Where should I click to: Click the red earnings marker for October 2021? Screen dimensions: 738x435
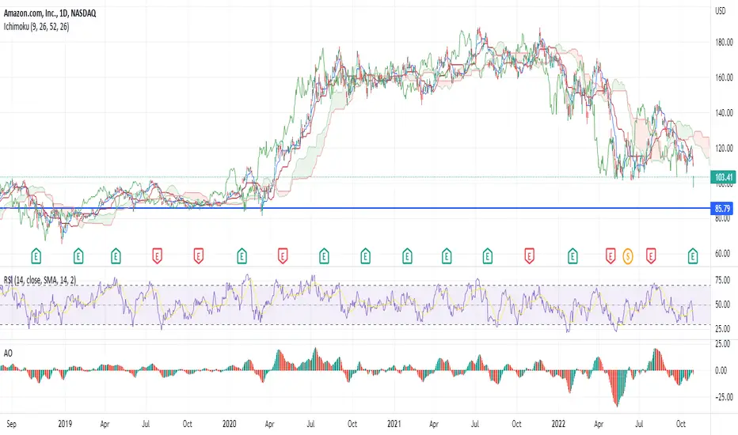530,256
